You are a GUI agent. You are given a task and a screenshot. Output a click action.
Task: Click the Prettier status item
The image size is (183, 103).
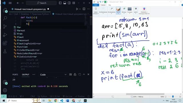pos(80,96)
